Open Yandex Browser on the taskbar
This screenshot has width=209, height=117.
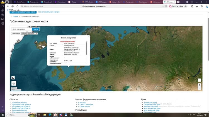coord(55,115)
